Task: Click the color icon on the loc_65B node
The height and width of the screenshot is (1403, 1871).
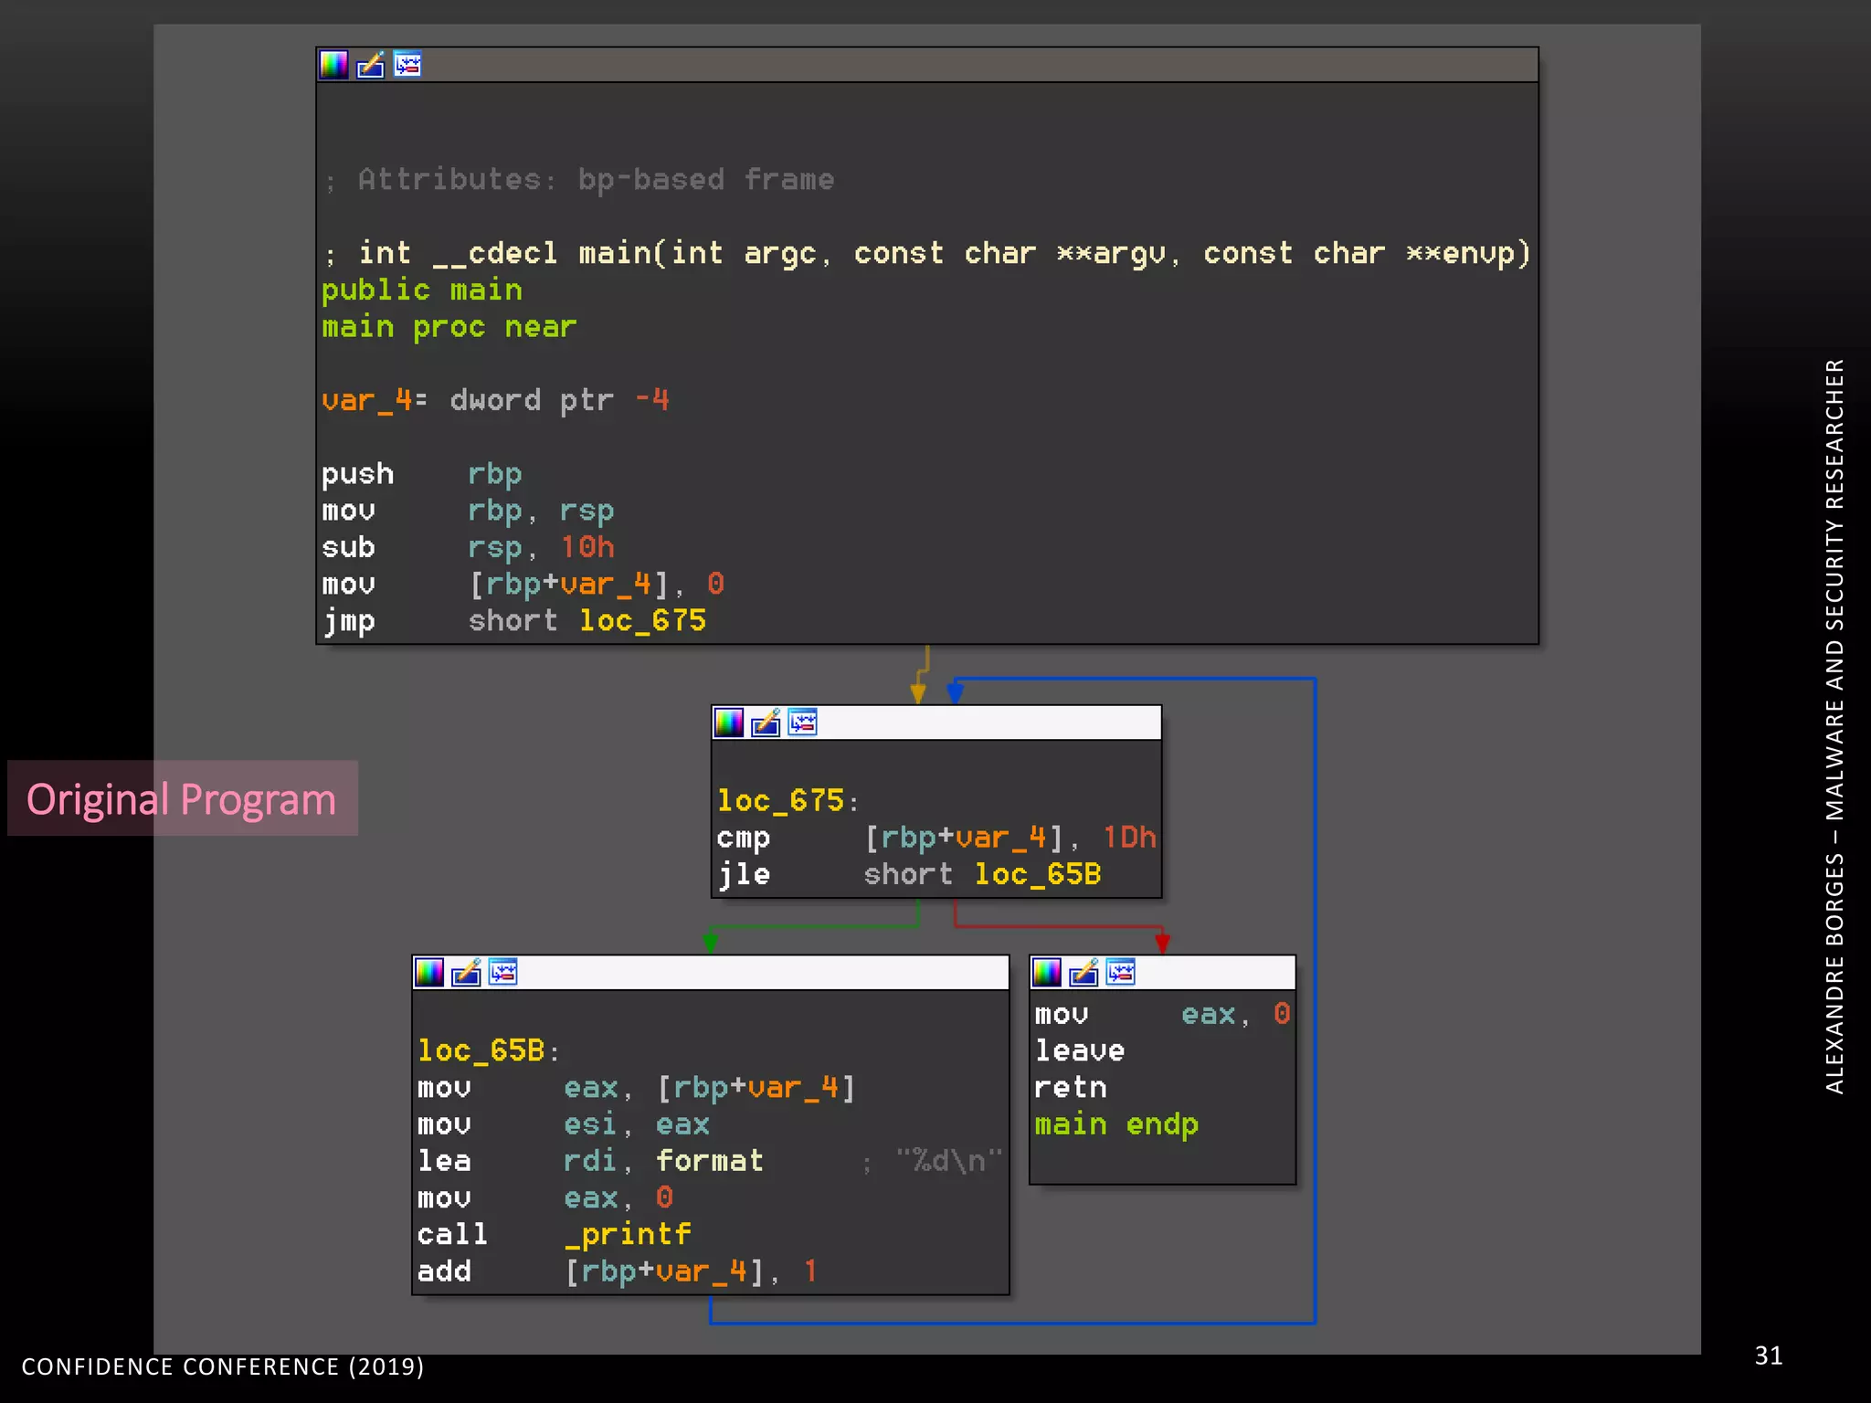Action: (429, 973)
